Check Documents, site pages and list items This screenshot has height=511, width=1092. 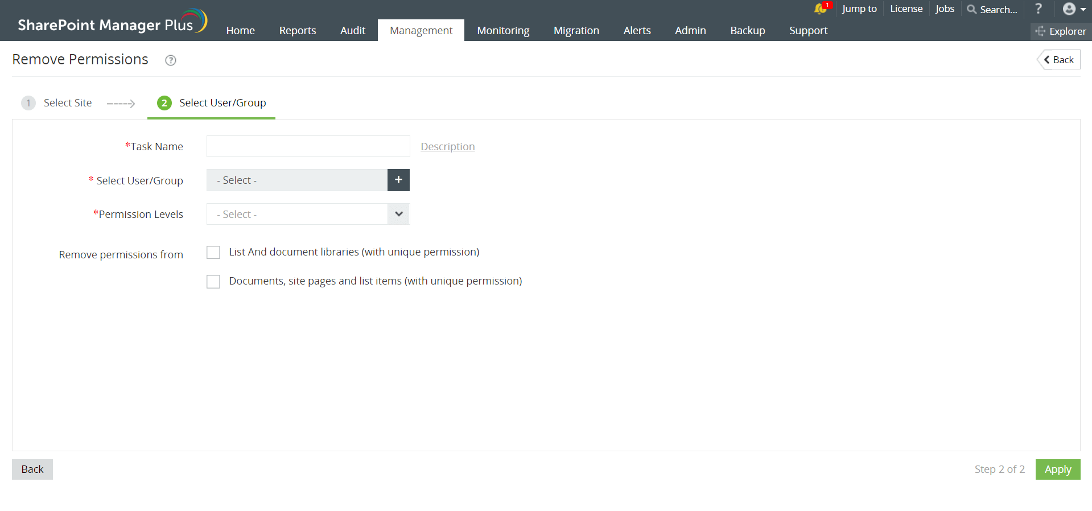pos(213,281)
